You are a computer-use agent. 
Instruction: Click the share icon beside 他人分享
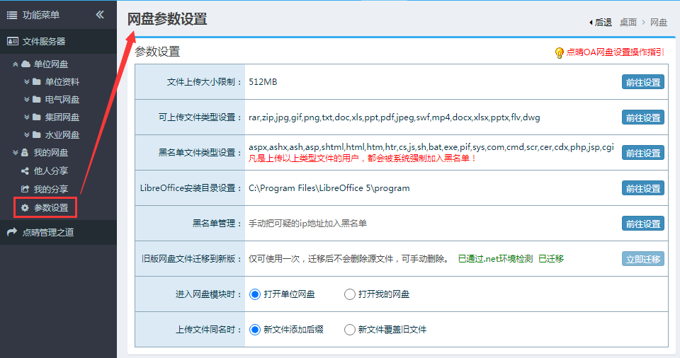(x=25, y=171)
